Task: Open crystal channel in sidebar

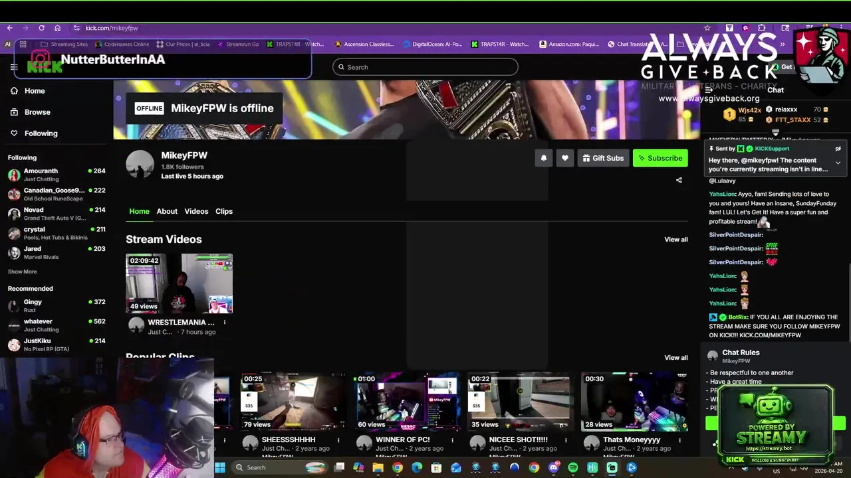Action: (57, 233)
